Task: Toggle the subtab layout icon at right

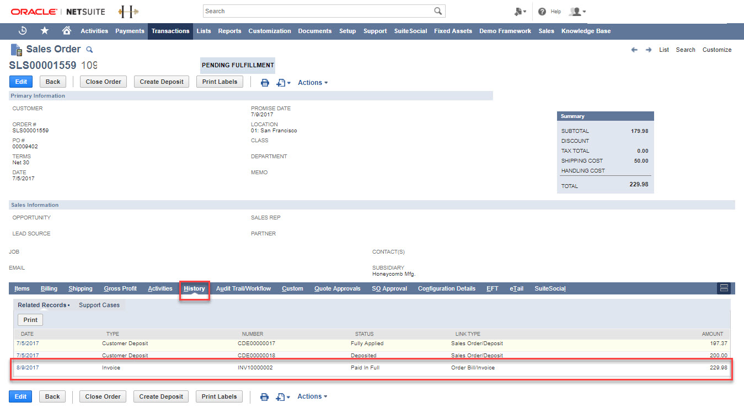Action: (724, 288)
